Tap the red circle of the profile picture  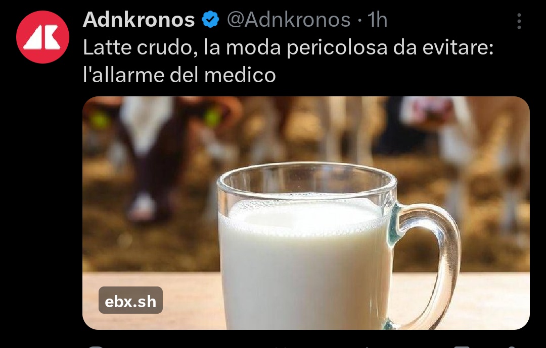click(42, 37)
